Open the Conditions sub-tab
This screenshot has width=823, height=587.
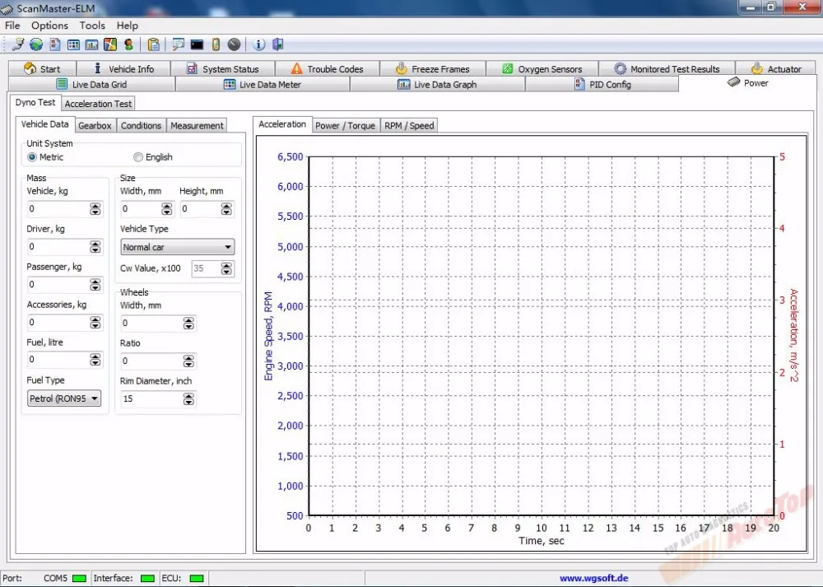click(141, 125)
